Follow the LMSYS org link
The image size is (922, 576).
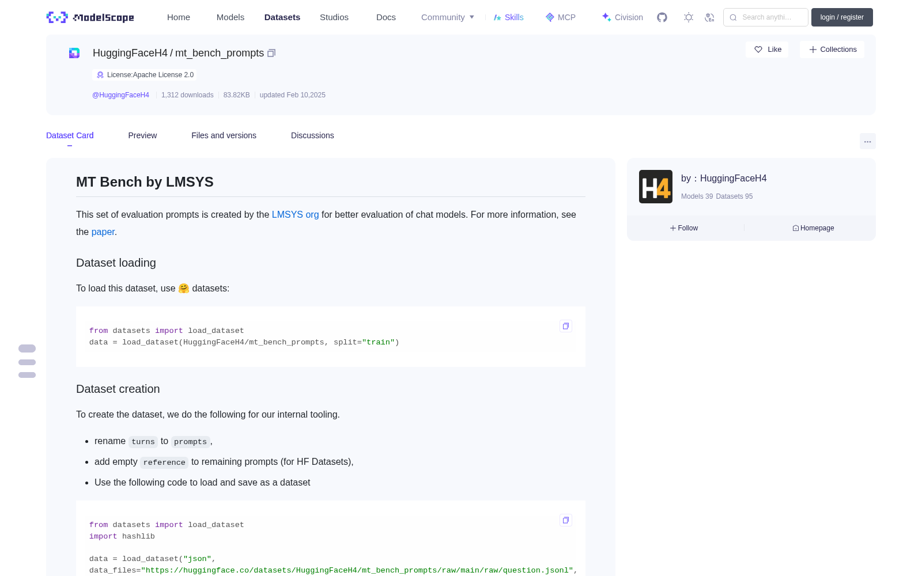[295, 214]
